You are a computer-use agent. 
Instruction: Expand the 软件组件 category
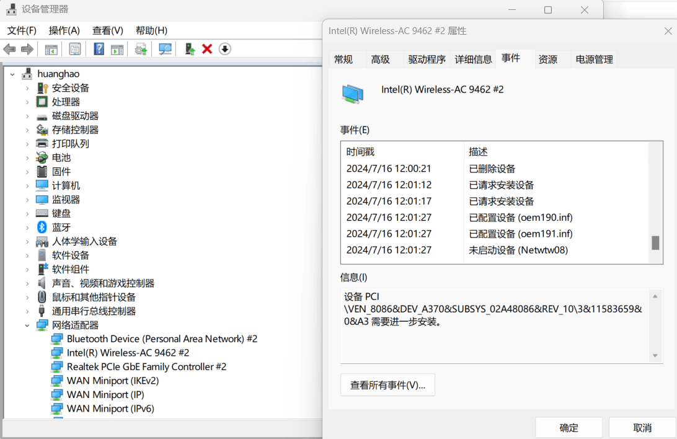(27, 269)
